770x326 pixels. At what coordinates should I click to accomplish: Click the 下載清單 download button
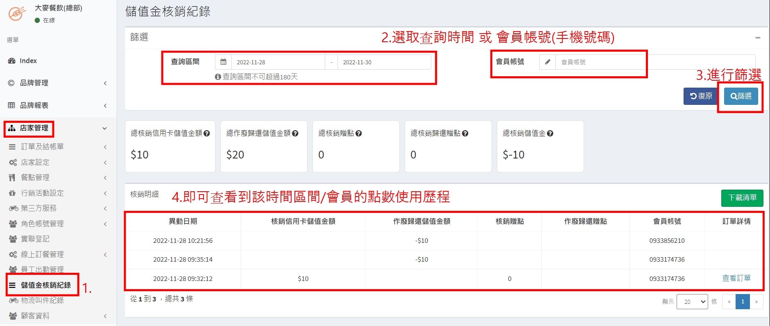pyautogui.click(x=742, y=198)
